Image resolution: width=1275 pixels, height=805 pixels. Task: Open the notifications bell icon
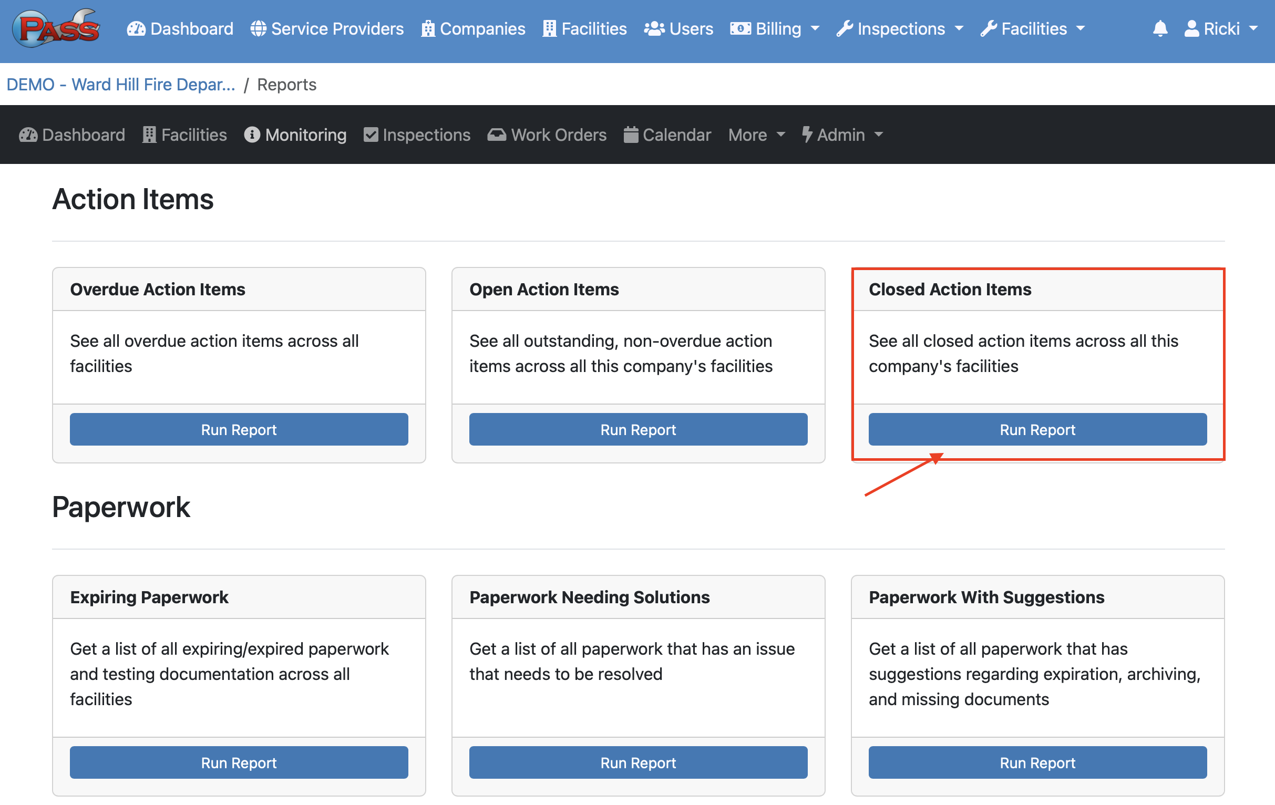1159,28
